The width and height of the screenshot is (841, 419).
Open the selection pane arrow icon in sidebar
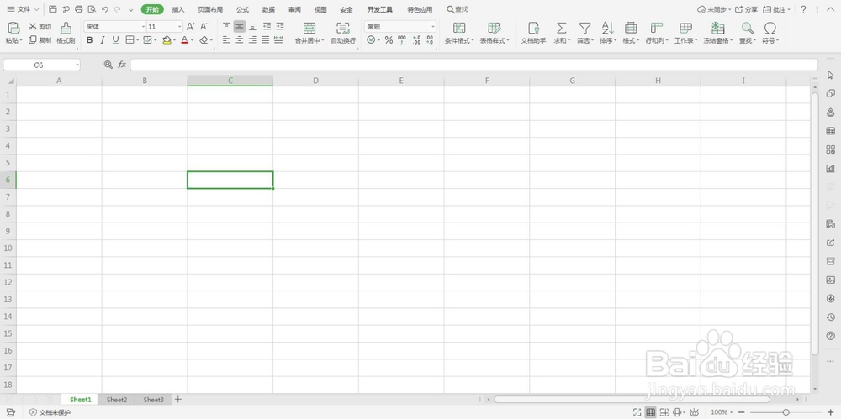(830, 75)
